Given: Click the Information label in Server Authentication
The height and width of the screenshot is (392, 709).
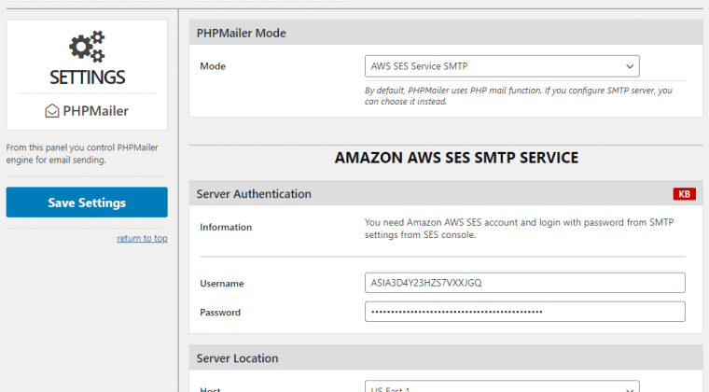Looking at the screenshot, I should pyautogui.click(x=226, y=227).
